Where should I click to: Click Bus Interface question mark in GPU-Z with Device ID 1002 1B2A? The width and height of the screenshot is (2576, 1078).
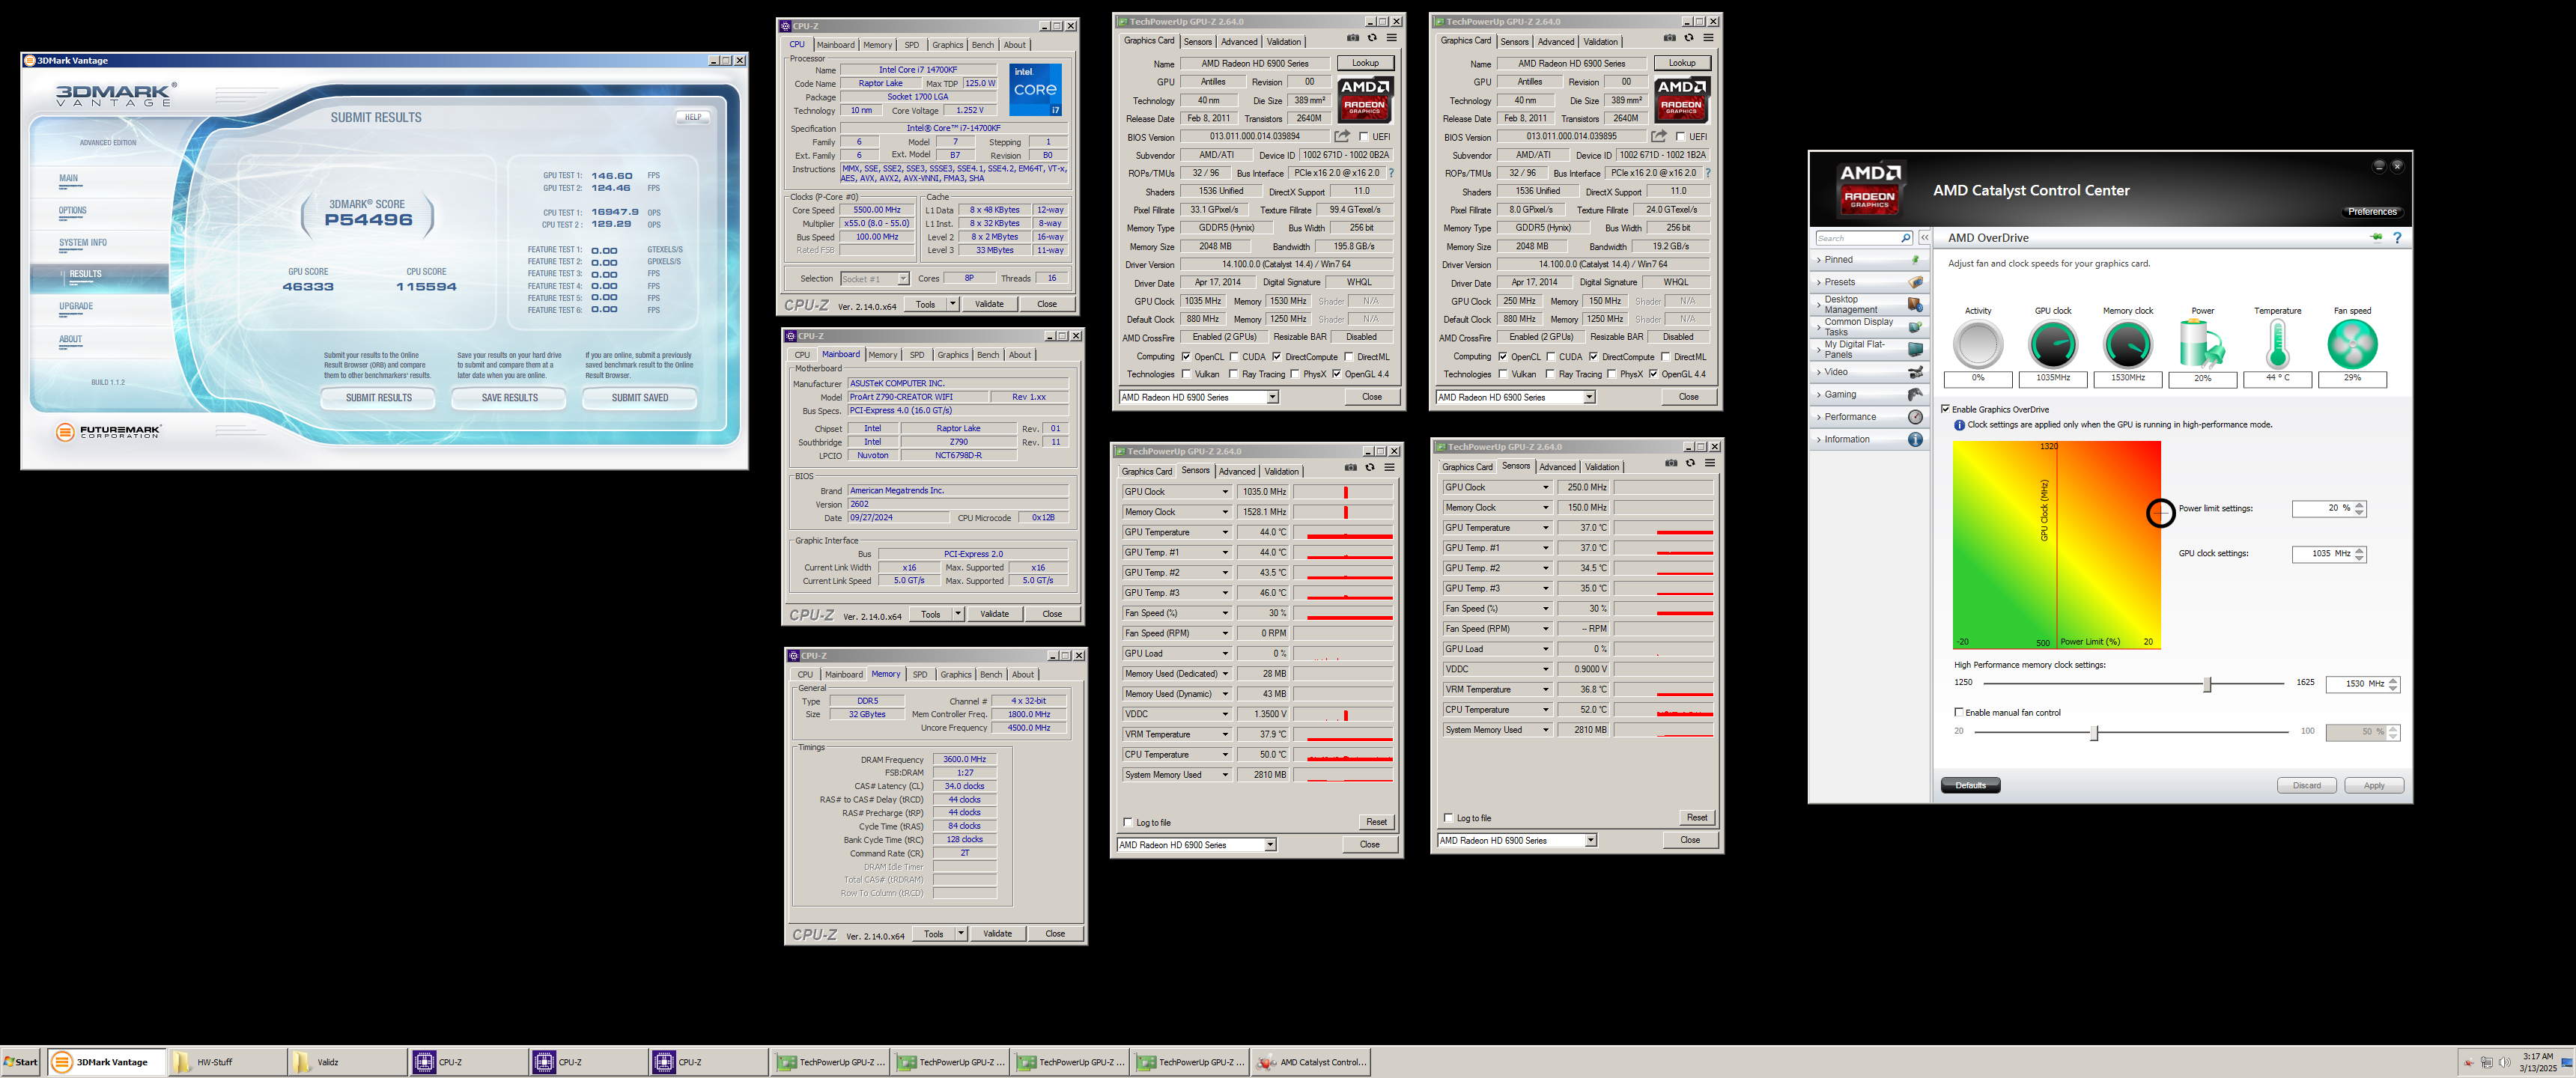pos(1707,173)
